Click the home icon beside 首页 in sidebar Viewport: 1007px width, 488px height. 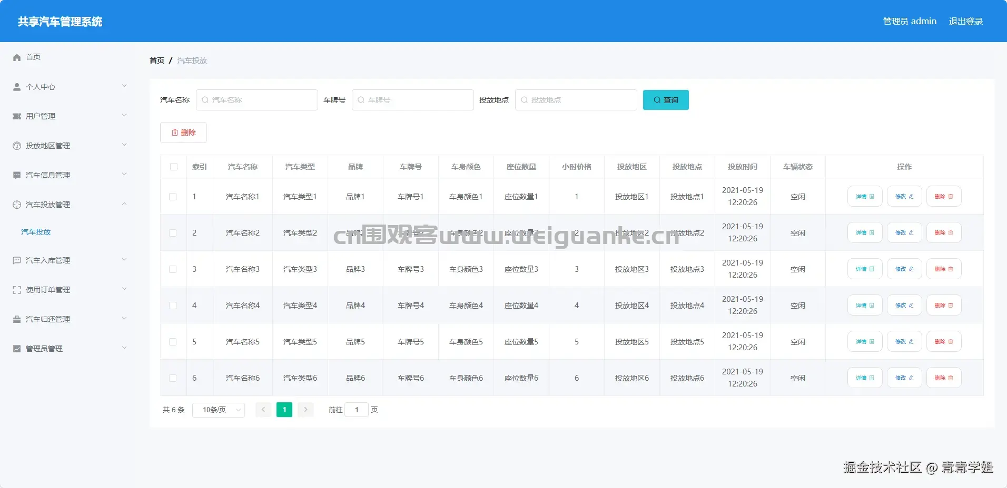click(x=17, y=57)
